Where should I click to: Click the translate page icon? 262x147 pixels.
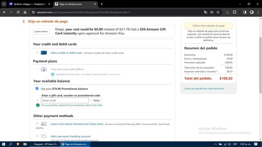pyautogui.click(x=206, y=12)
